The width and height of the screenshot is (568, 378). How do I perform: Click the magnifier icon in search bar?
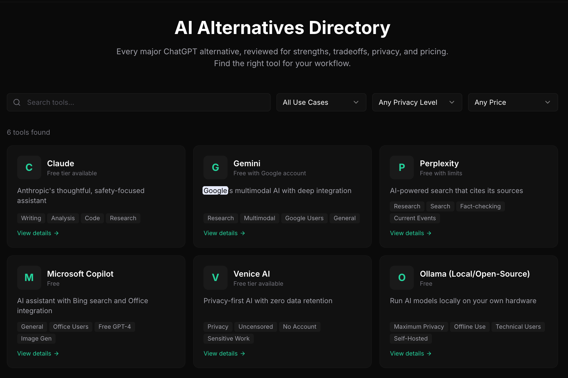[x=17, y=102]
